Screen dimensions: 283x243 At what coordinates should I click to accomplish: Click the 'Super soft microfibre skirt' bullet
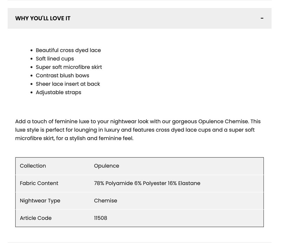(69, 67)
